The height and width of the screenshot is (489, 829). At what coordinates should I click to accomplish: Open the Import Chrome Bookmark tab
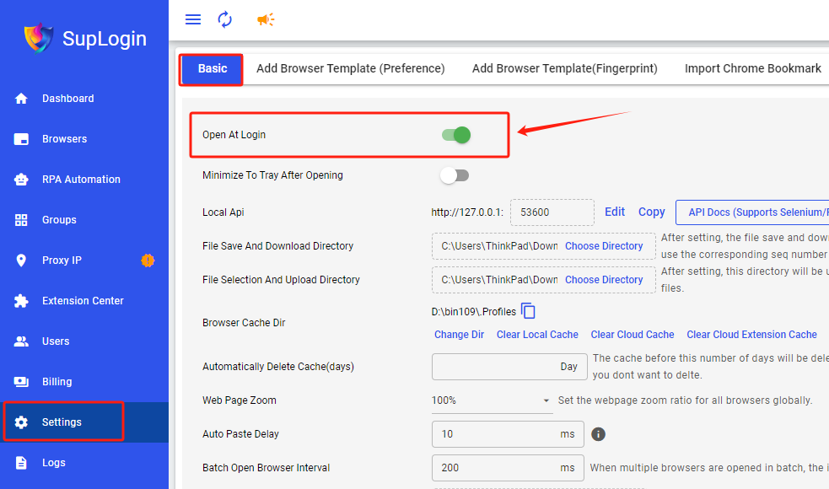point(752,68)
